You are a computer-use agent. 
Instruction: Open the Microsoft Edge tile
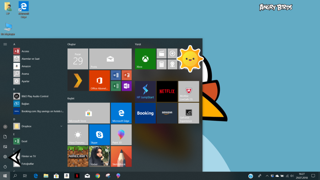(121, 113)
